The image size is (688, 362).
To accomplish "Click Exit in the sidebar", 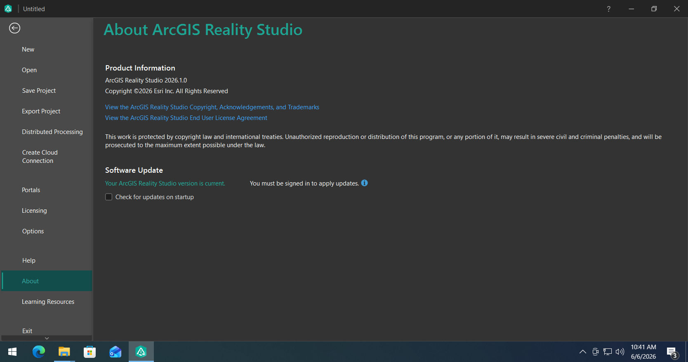I will 27,331.
